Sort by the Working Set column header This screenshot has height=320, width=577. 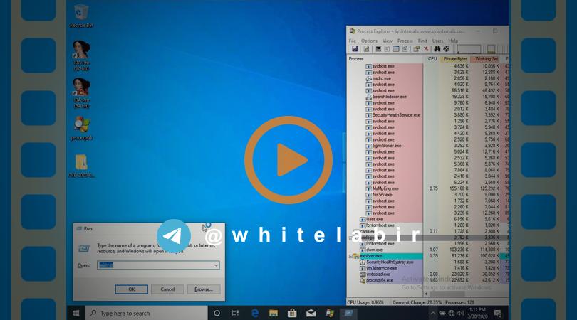(x=485, y=59)
